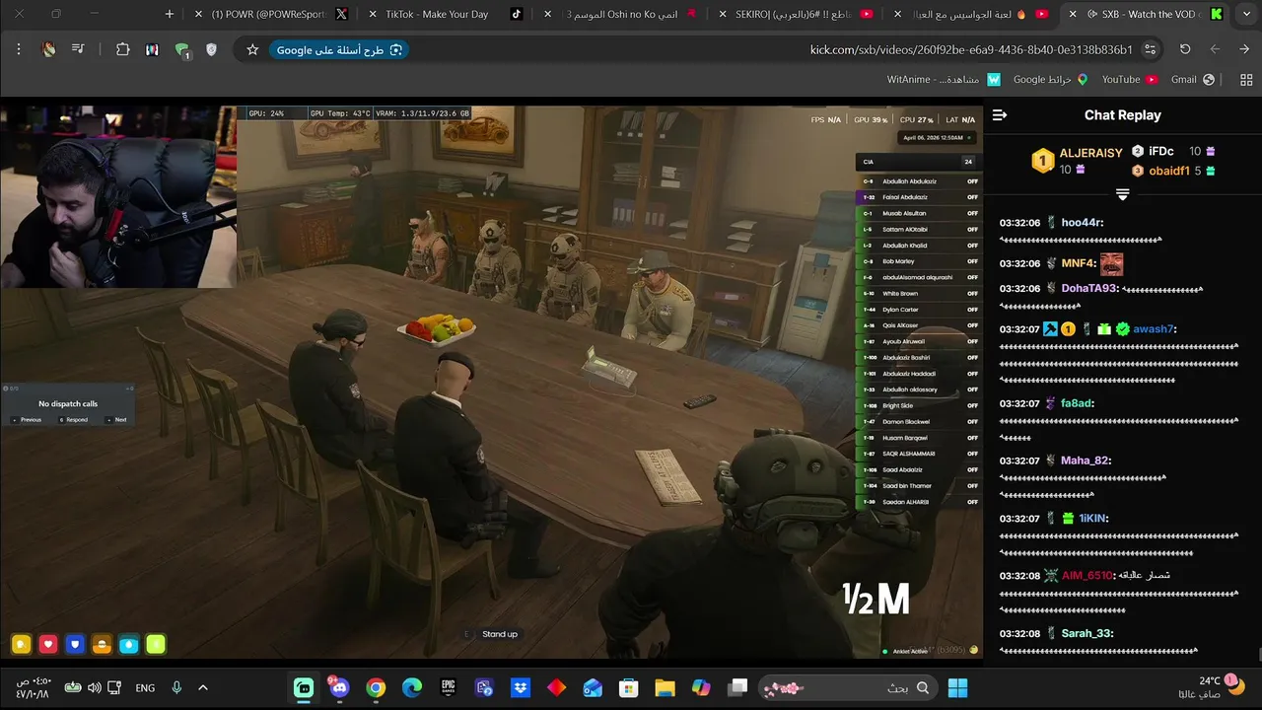
Task: Collapse the Chat Replay panel icon
Action: click(1000, 115)
